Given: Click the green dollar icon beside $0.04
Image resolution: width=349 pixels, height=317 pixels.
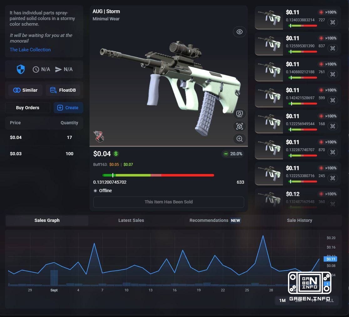Looking at the screenshot, I should pyautogui.click(x=116, y=154).
